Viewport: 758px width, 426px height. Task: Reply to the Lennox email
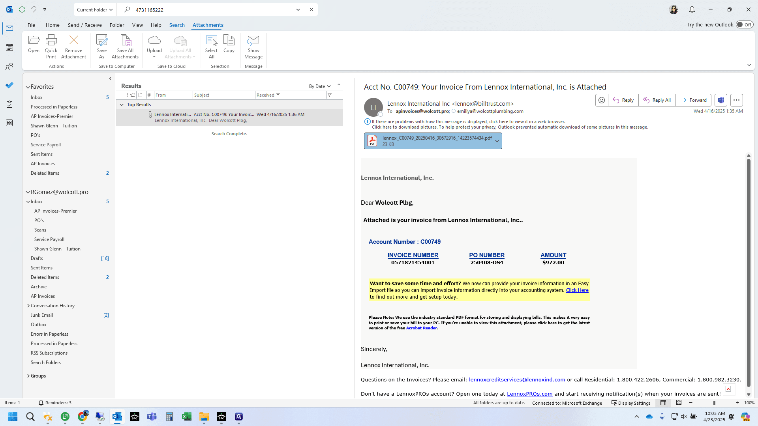[623, 100]
